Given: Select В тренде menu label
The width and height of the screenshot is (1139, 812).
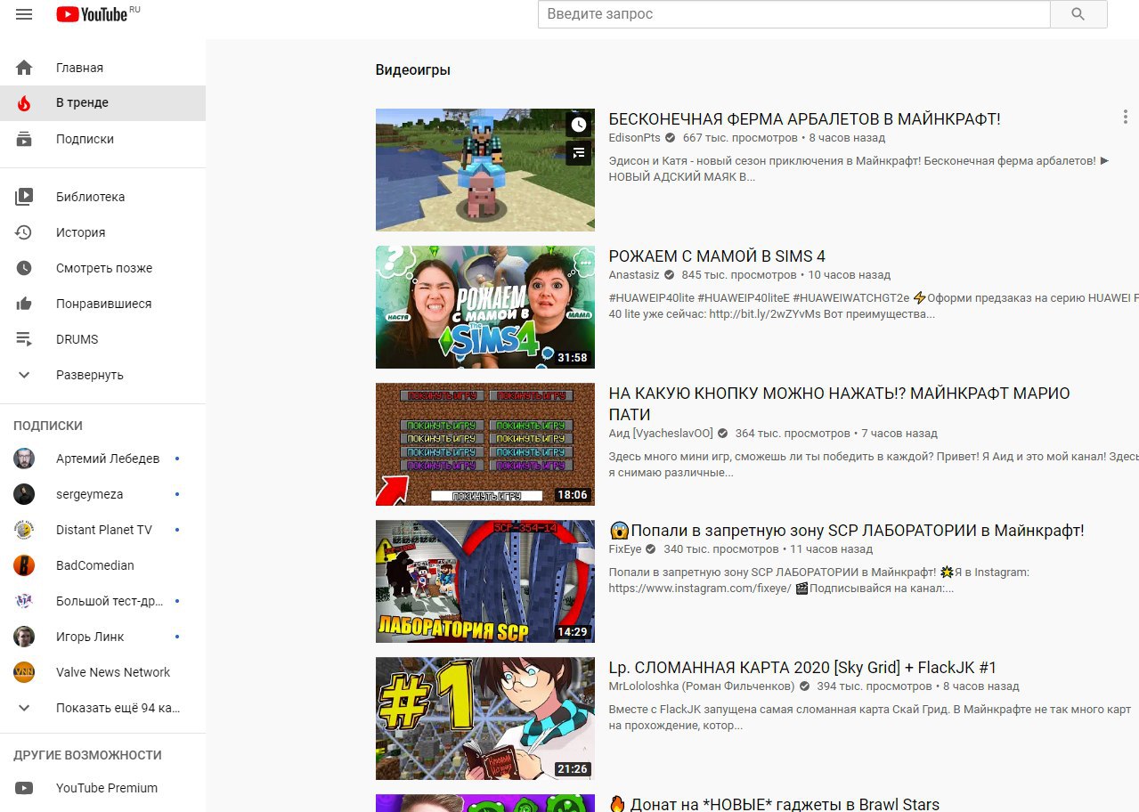Looking at the screenshot, I should click(82, 102).
